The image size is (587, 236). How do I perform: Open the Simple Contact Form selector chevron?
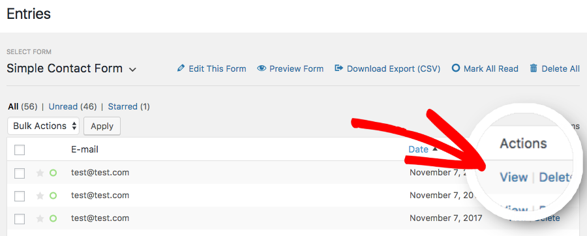(132, 70)
